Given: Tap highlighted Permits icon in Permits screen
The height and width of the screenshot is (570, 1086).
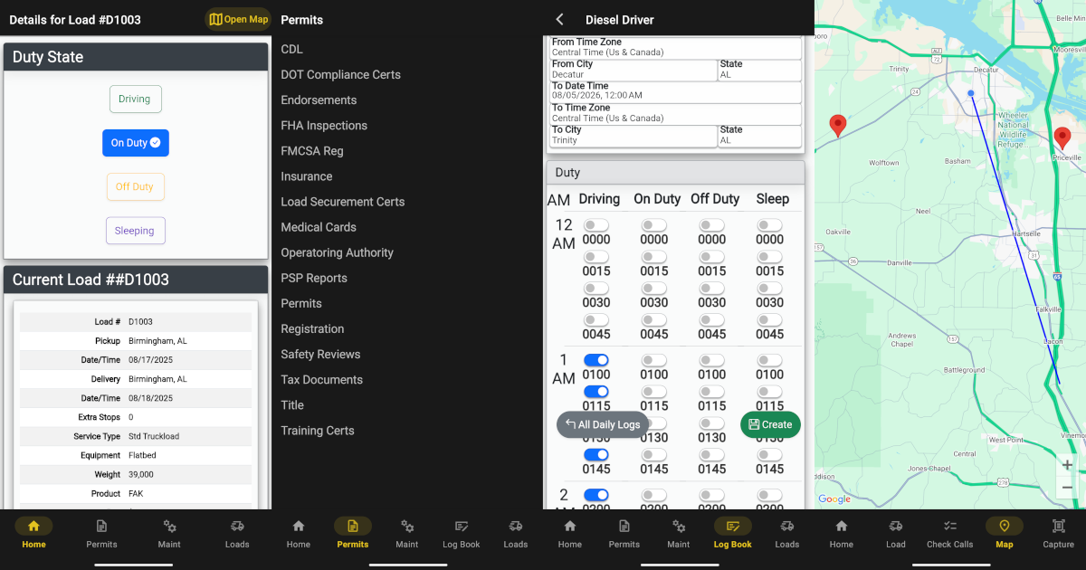Looking at the screenshot, I should click(353, 527).
